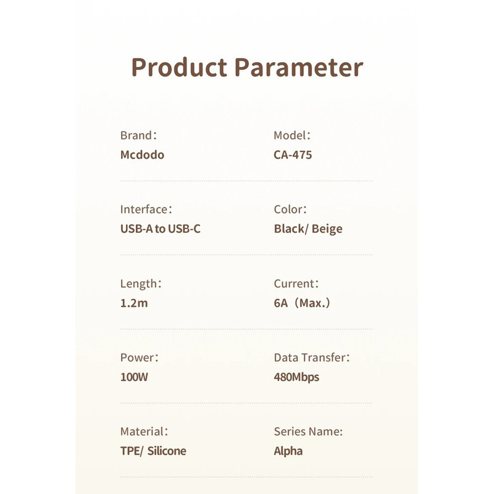Select the Power label
494x494 pixels.
(140, 358)
